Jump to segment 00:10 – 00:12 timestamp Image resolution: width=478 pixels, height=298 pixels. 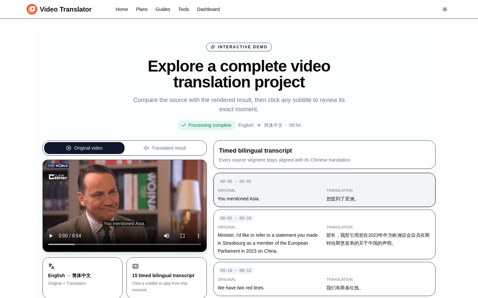click(236, 271)
